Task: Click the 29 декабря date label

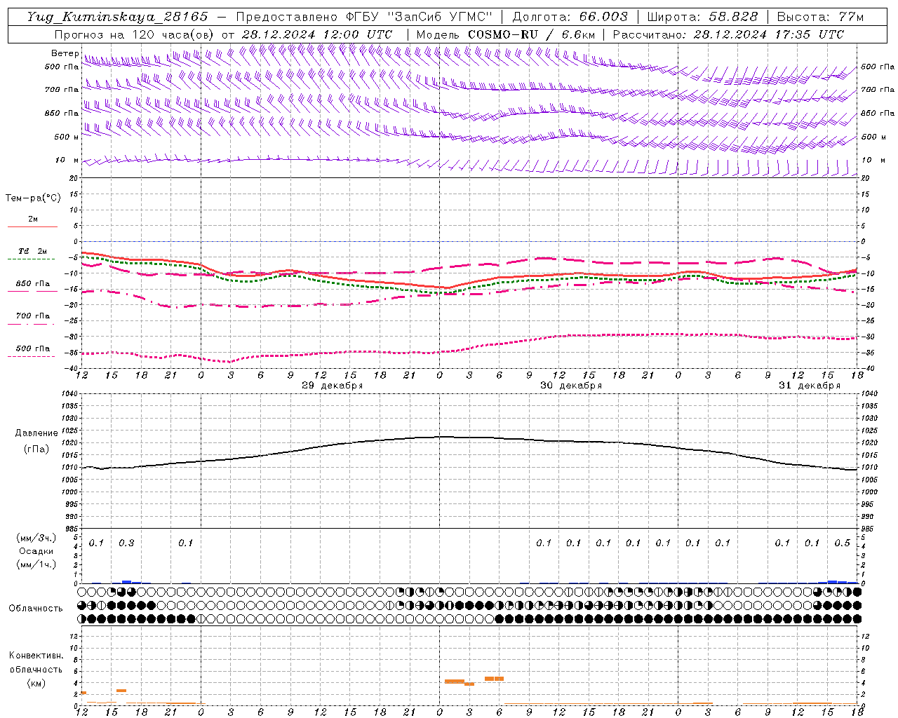Action: click(x=332, y=386)
